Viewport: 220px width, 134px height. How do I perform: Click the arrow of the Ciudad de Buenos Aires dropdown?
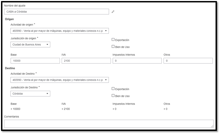[47, 45]
